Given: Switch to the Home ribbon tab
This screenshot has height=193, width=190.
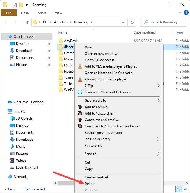Looking at the screenshot, I should (25, 13).
